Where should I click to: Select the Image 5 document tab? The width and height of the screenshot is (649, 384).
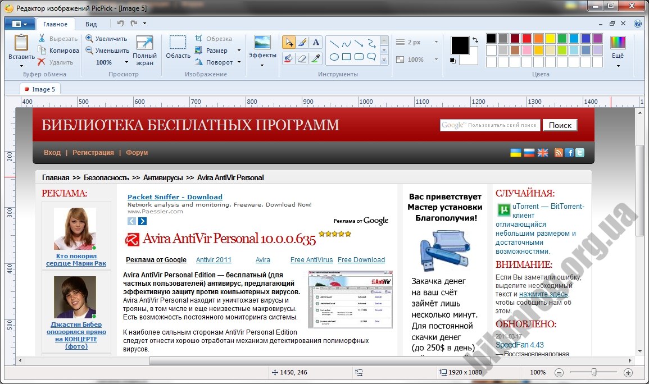(x=40, y=89)
